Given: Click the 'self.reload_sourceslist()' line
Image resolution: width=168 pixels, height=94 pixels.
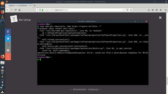Looking at the screenshot, I should point(56,39).
